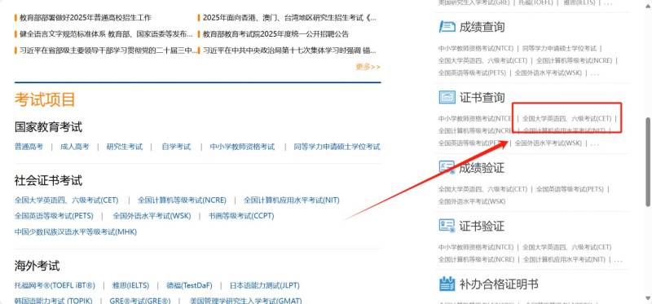Open 全国计算机应用水平考试(NIT) under 证书查询
The width and height of the screenshot is (652, 304).
[564, 130]
